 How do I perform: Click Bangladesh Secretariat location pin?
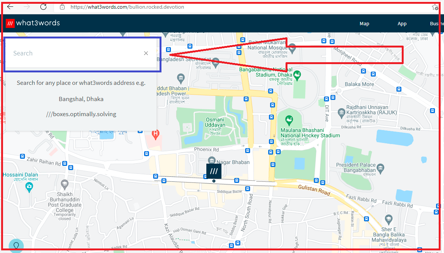click(x=215, y=63)
